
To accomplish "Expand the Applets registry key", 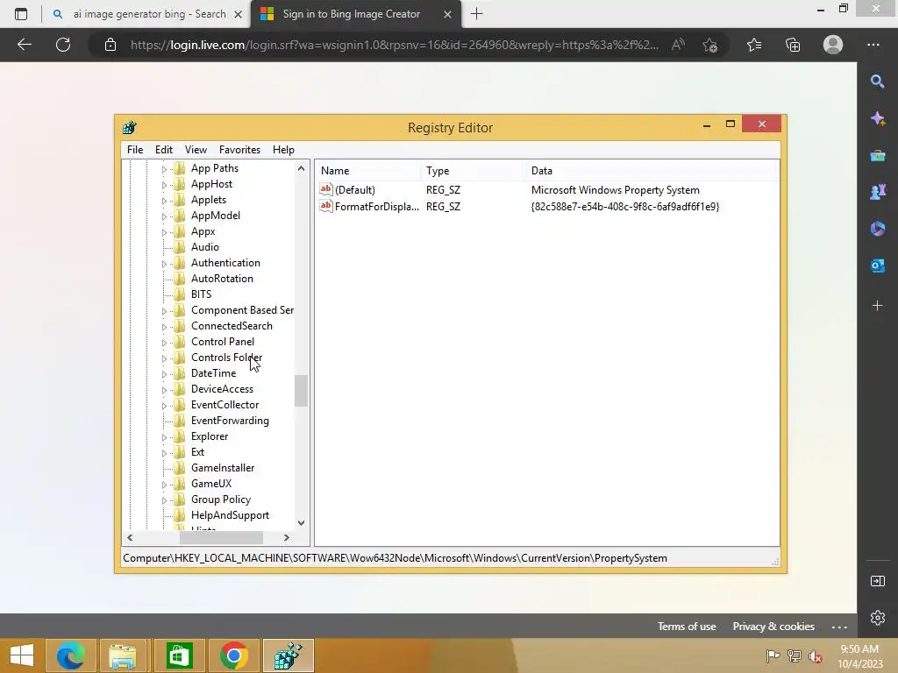I will tap(164, 201).
